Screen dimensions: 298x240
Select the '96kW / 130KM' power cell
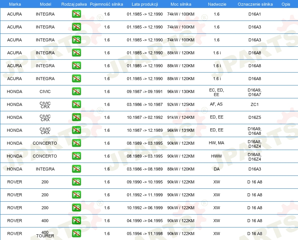click(181, 92)
